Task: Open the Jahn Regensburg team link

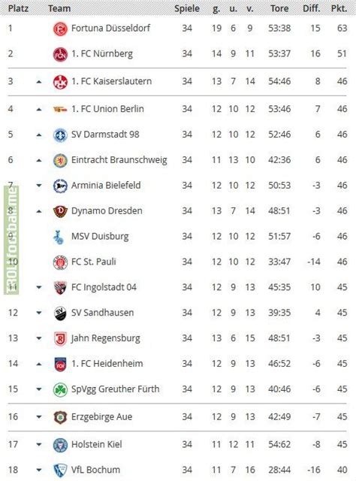Action: [105, 338]
